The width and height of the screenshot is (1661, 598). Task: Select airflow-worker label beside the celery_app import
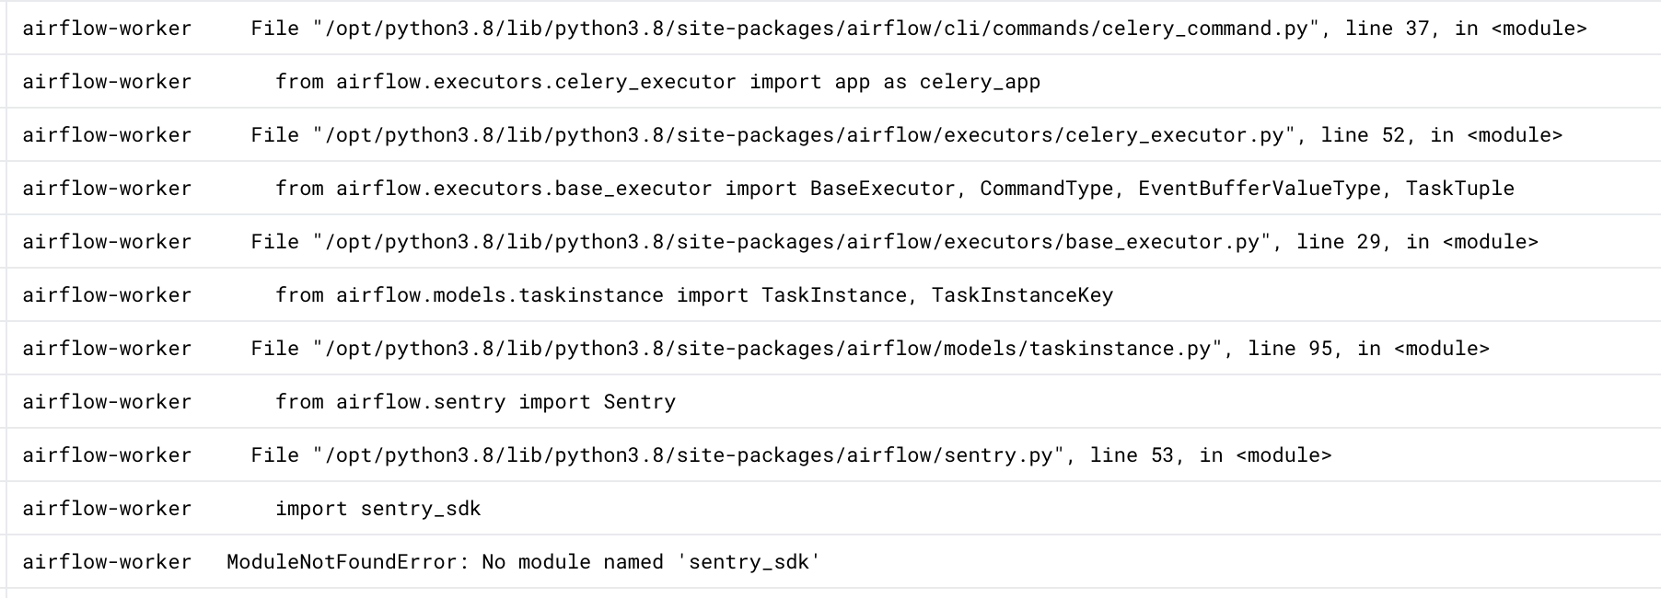pos(107,82)
